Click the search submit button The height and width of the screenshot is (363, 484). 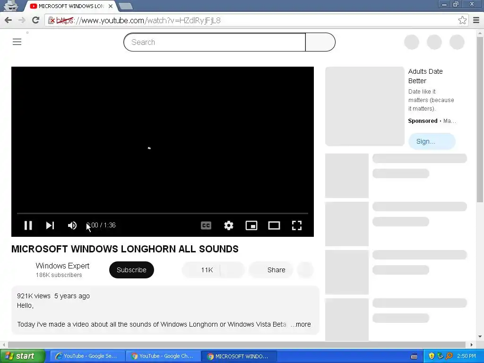(320, 42)
